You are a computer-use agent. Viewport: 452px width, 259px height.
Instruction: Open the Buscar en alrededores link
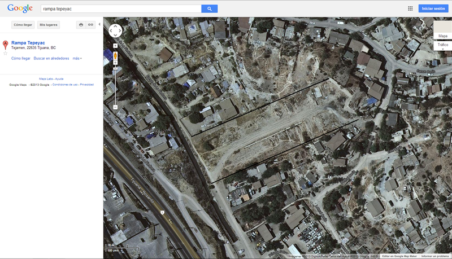tap(51, 59)
